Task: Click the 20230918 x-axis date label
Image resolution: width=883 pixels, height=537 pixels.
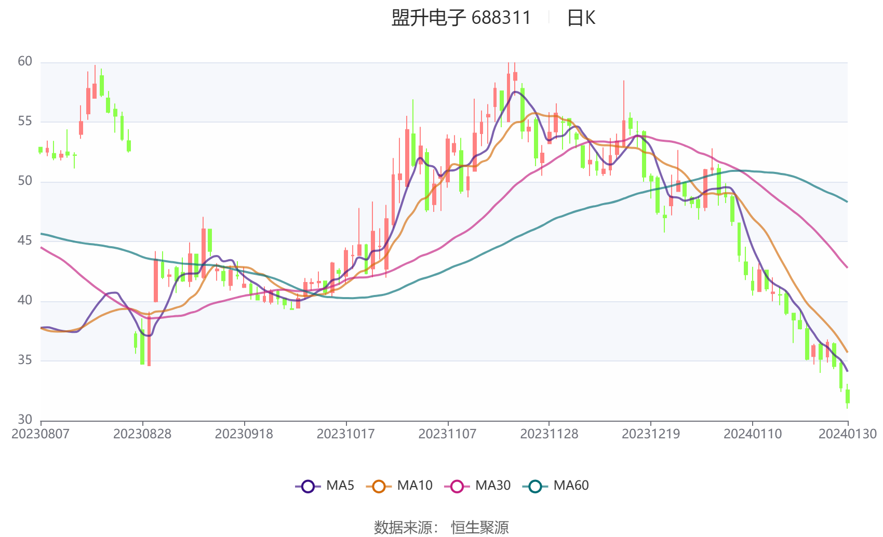Action: point(244,434)
